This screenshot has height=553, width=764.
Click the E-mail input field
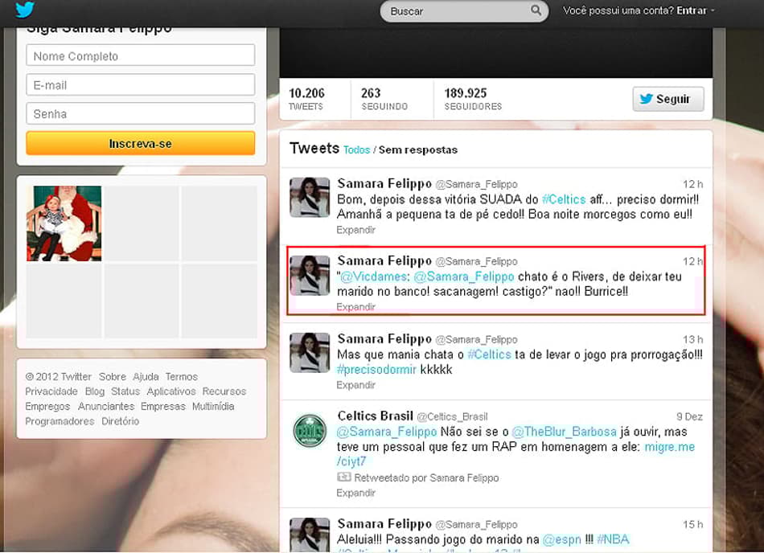point(140,84)
